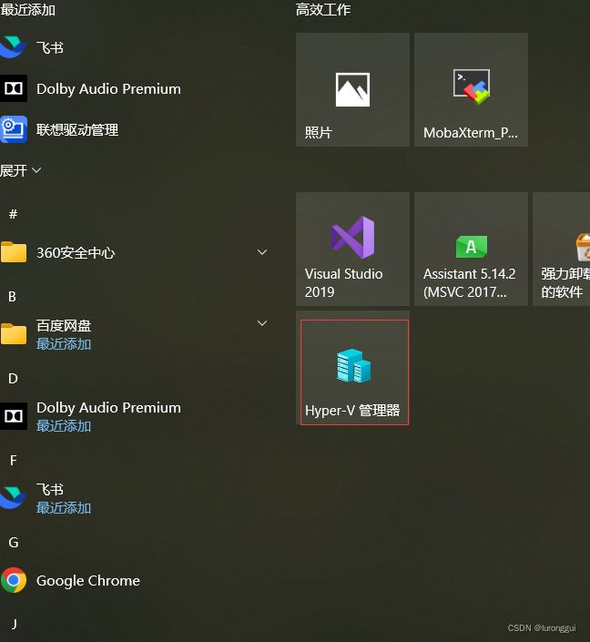Click 360安全中心 label text
Image resolution: width=590 pixels, height=642 pixels.
pyautogui.click(x=76, y=252)
